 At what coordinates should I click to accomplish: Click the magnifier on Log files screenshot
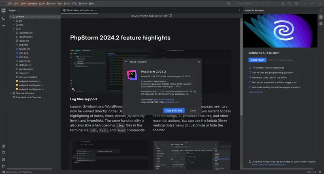[73, 89]
